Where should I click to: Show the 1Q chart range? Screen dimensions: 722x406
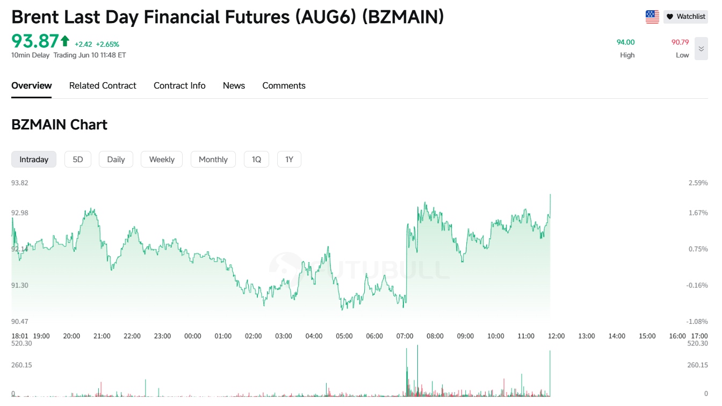pos(256,160)
